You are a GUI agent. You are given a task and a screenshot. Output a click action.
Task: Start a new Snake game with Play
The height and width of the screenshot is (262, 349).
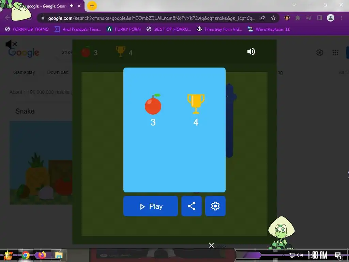coord(150,206)
